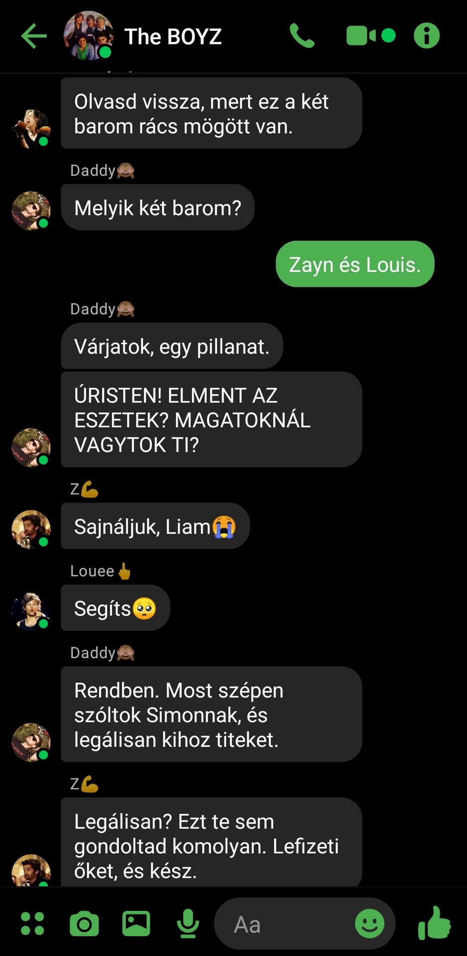Tap the "ÚRISTEN! ELMENT AZ ESZETEK?" message
Viewport: 467px width, 956px height.
tap(211, 419)
